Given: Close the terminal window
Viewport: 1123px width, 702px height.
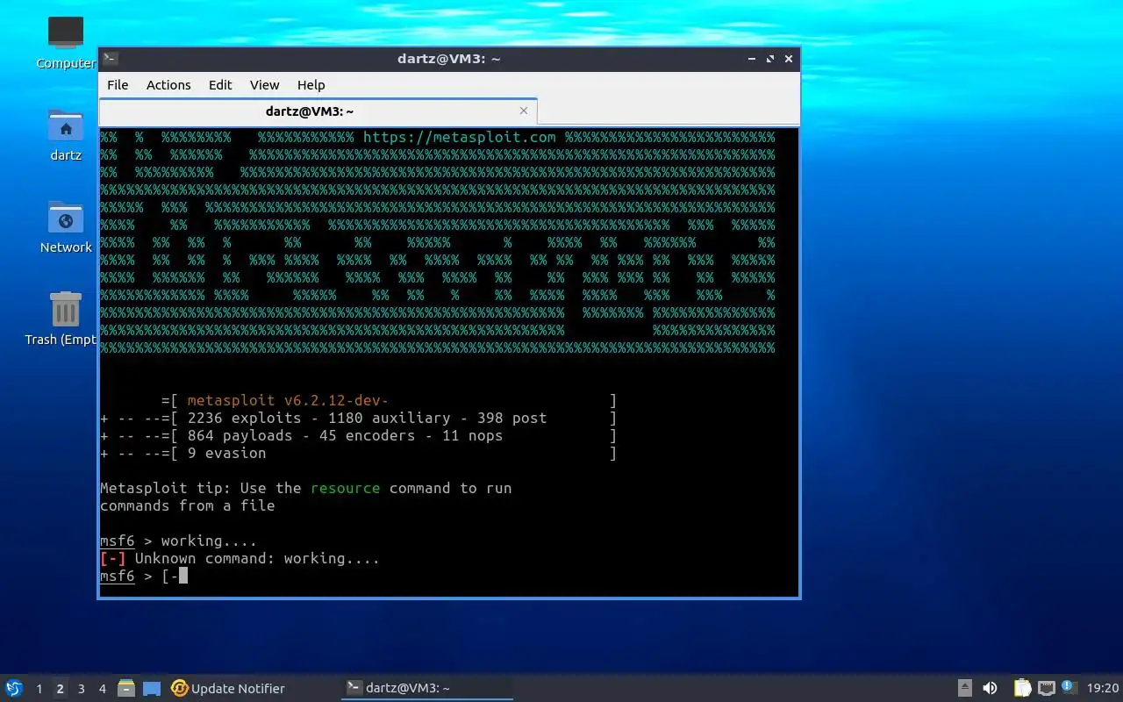Looking at the screenshot, I should 789,59.
